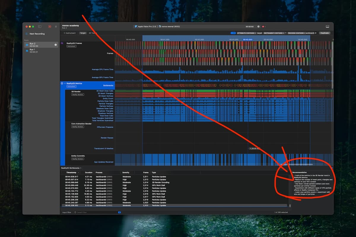Sort by the Duration column header
The height and width of the screenshot is (237, 356).
[x=89, y=172]
